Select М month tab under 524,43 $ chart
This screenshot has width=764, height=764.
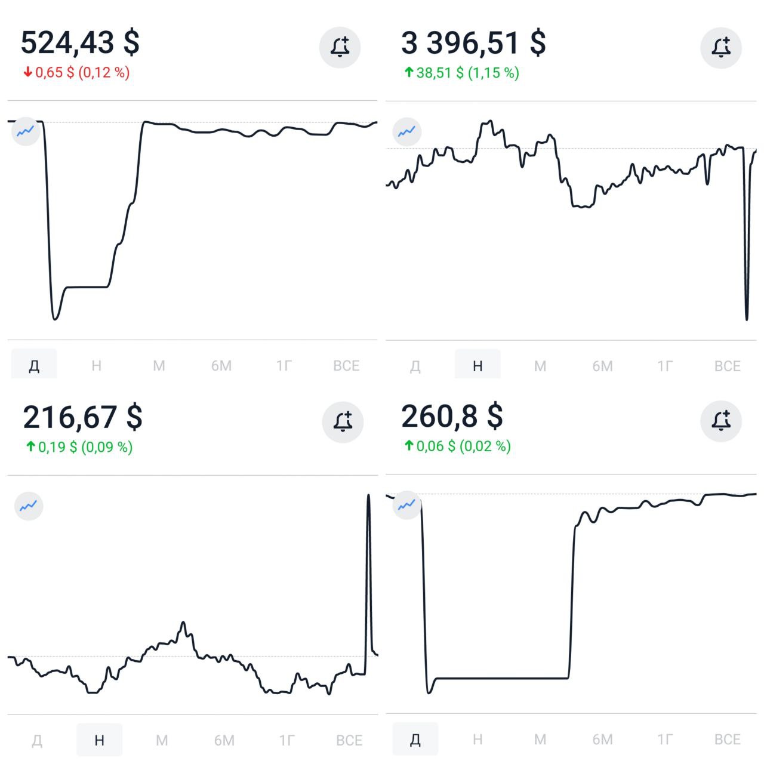click(159, 365)
